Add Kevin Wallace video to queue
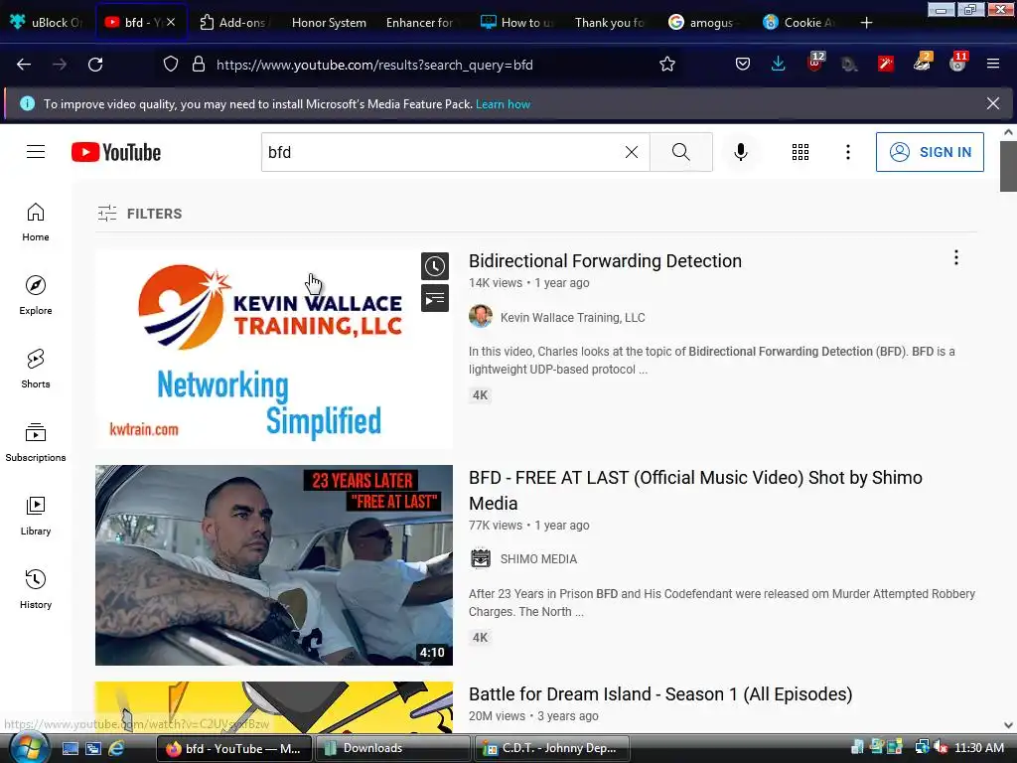Image resolution: width=1017 pixels, height=763 pixels. (435, 298)
